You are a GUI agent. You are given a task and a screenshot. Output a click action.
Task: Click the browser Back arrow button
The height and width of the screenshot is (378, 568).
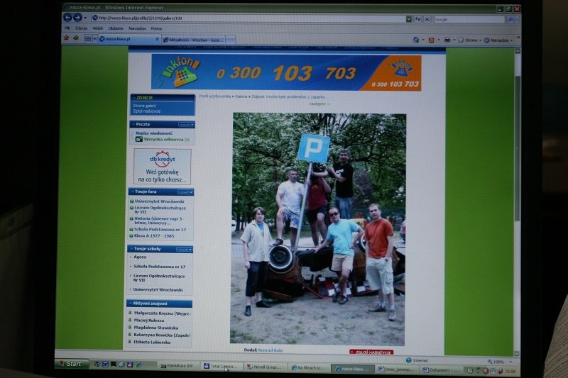tap(68, 18)
